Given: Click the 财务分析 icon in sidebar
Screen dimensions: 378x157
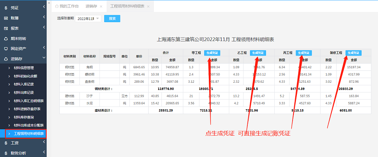Looking at the screenshot, I should click(x=6, y=153).
